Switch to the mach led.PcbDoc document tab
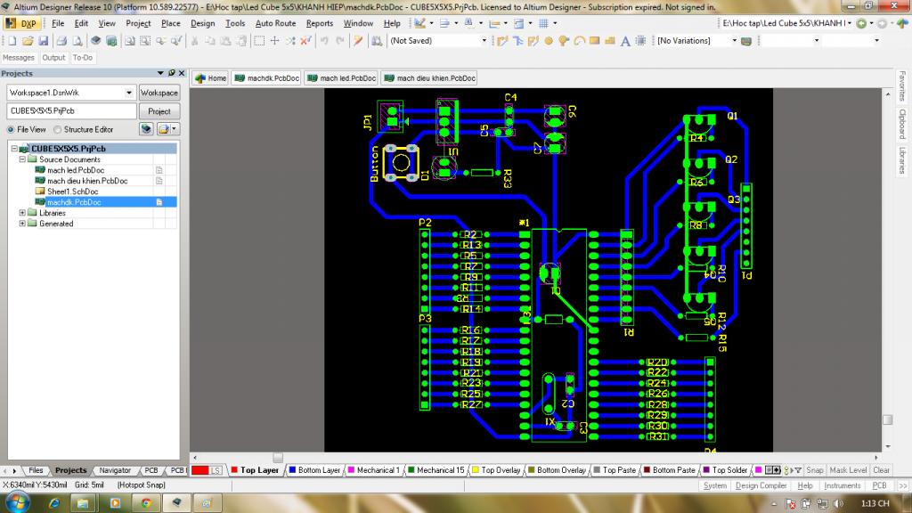The height and width of the screenshot is (513, 912). click(341, 78)
